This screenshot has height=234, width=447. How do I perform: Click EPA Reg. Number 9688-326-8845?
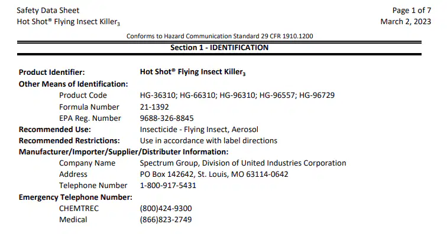click(167, 118)
